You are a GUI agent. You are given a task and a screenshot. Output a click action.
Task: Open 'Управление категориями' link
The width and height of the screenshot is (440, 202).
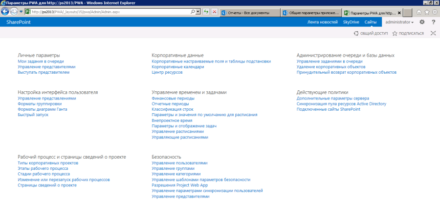tap(176, 174)
